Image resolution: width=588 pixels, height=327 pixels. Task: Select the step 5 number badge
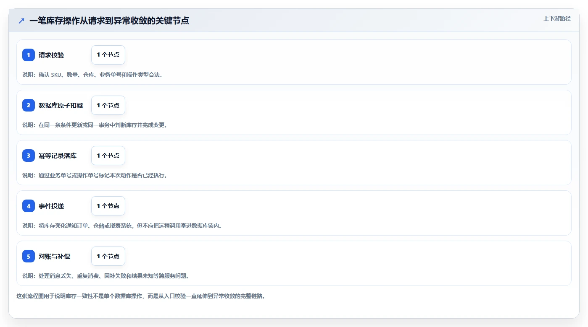29,256
